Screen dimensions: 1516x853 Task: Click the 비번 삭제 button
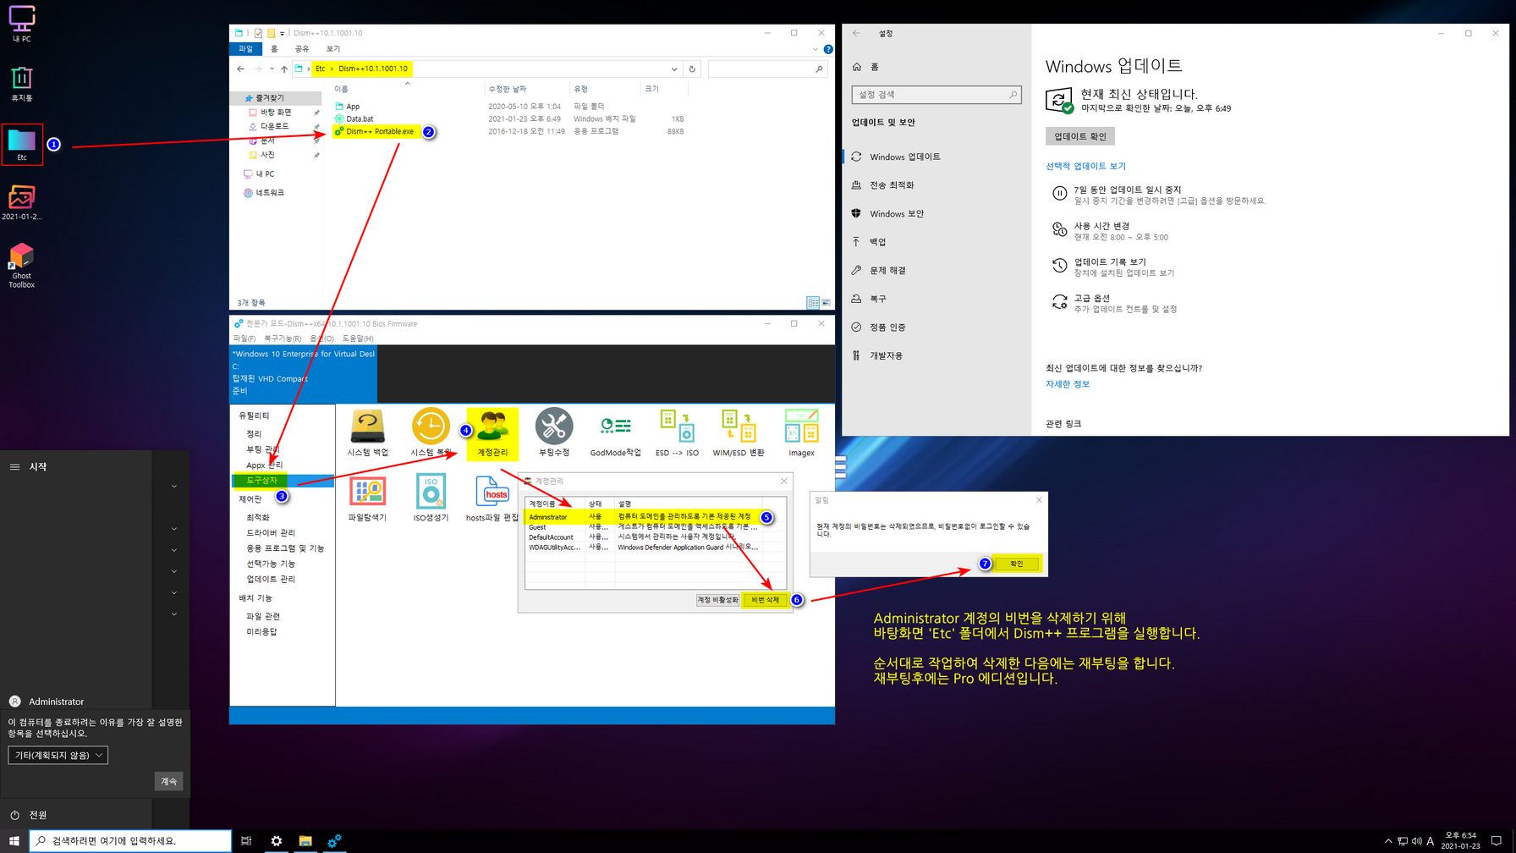pyautogui.click(x=766, y=600)
